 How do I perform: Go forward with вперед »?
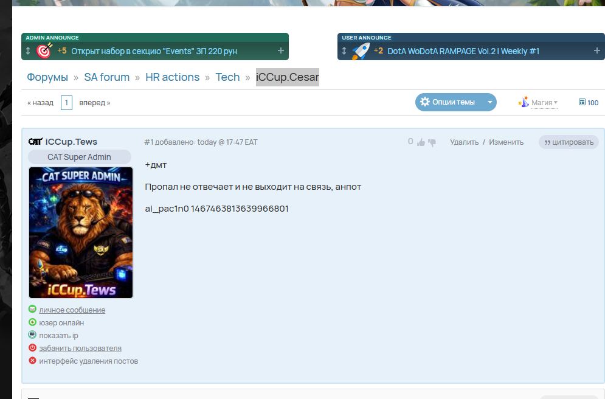[x=95, y=103]
